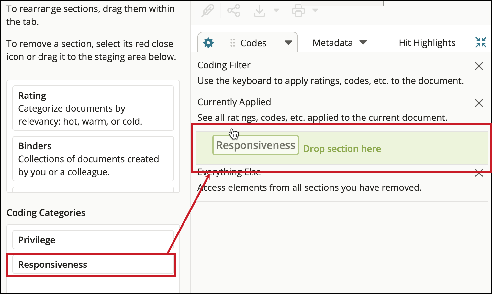
Task: Click the download icon in the toolbar
Action: click(x=259, y=10)
